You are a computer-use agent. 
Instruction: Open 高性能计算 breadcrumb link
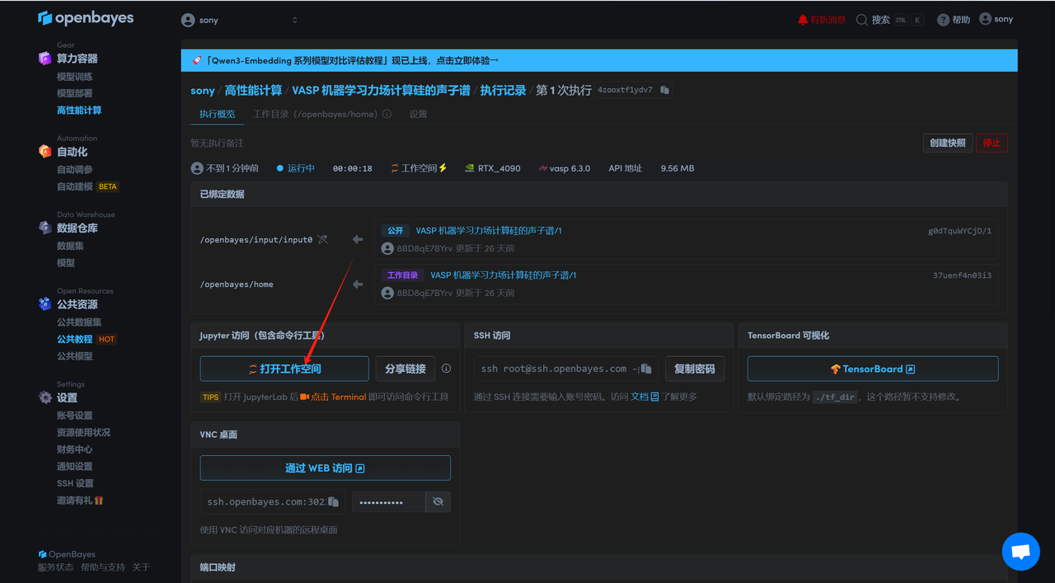253,90
